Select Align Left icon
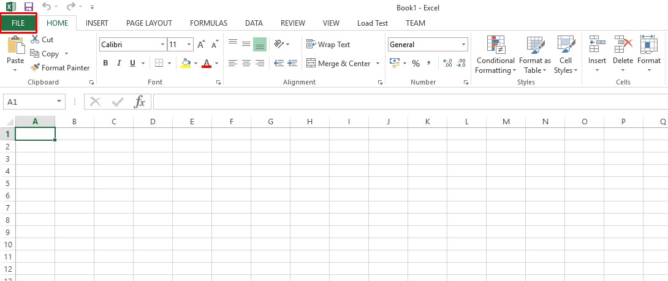Viewport: 668px width, 281px height. (x=233, y=64)
